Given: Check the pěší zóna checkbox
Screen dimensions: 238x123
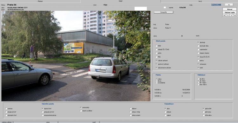Looking at the screenshot, I should pyautogui.click(x=204, y=112).
